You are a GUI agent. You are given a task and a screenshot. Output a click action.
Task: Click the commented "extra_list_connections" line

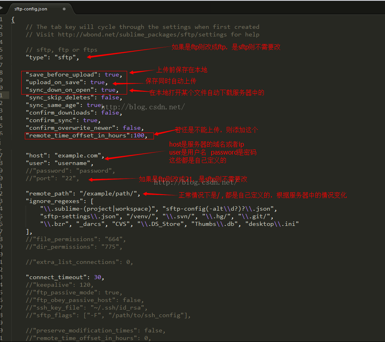(x=79, y=262)
